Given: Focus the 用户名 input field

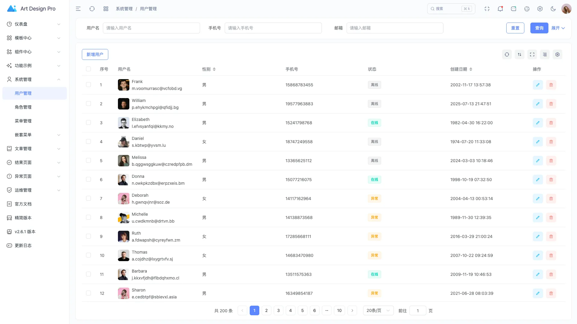Looking at the screenshot, I should coord(151,28).
